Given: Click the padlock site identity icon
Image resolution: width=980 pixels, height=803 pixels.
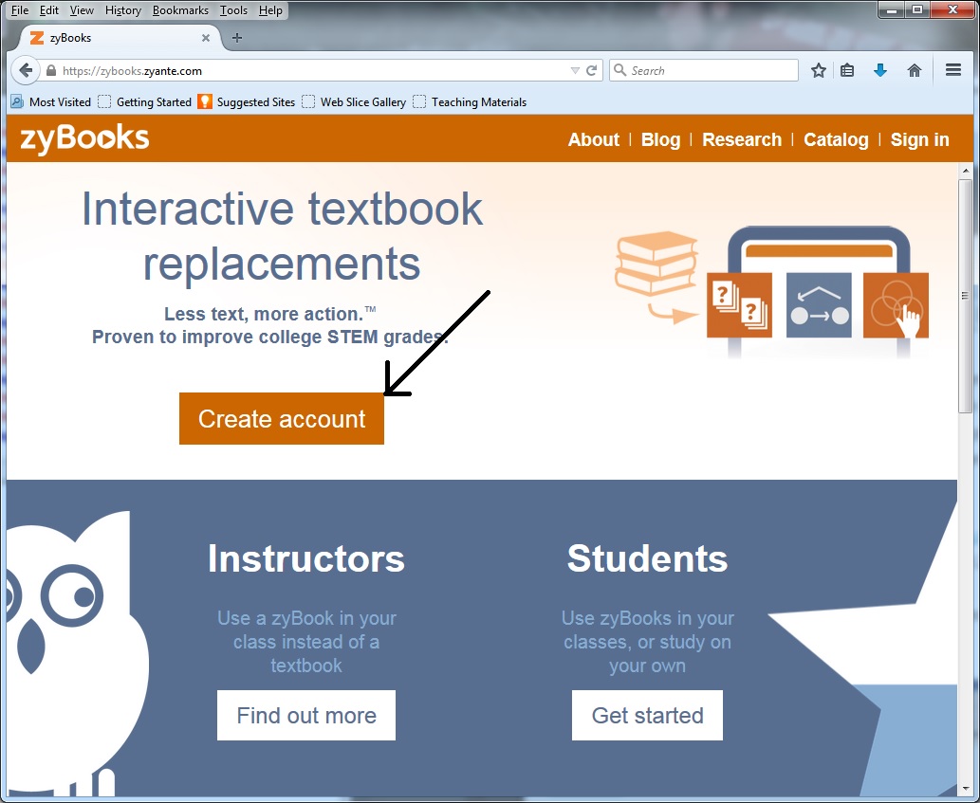Looking at the screenshot, I should pos(51,70).
